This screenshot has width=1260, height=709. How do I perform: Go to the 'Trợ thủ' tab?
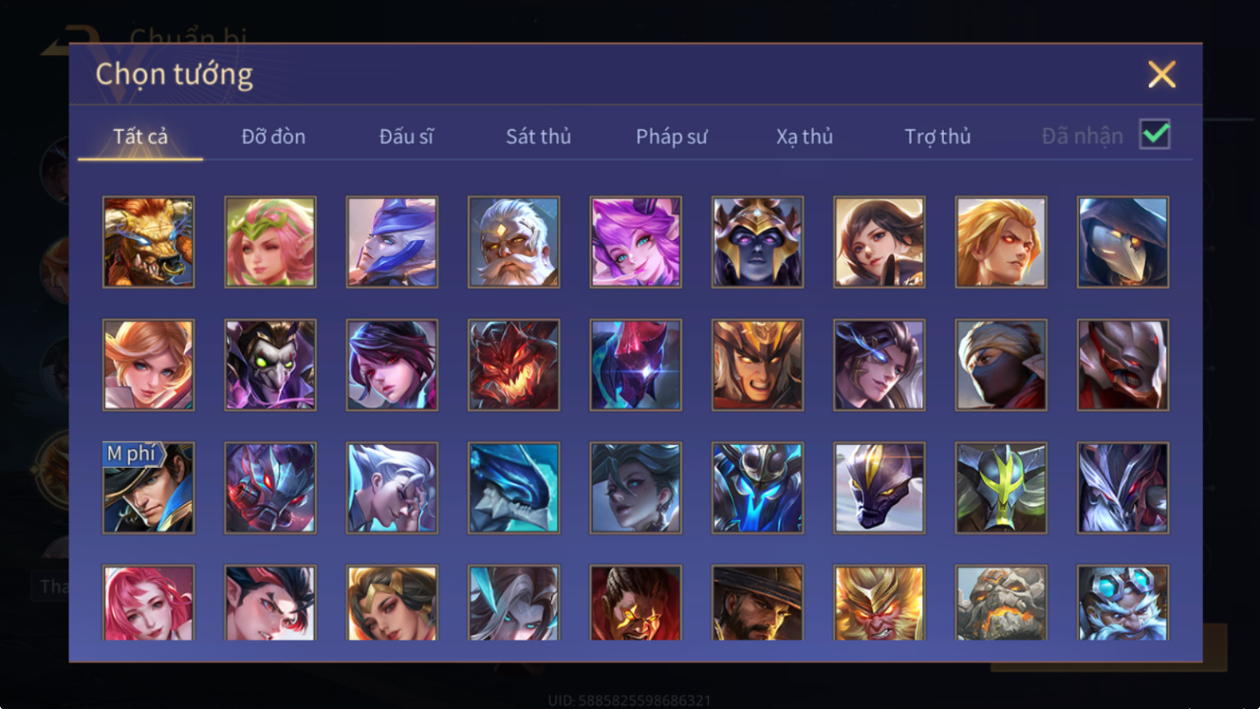click(938, 137)
